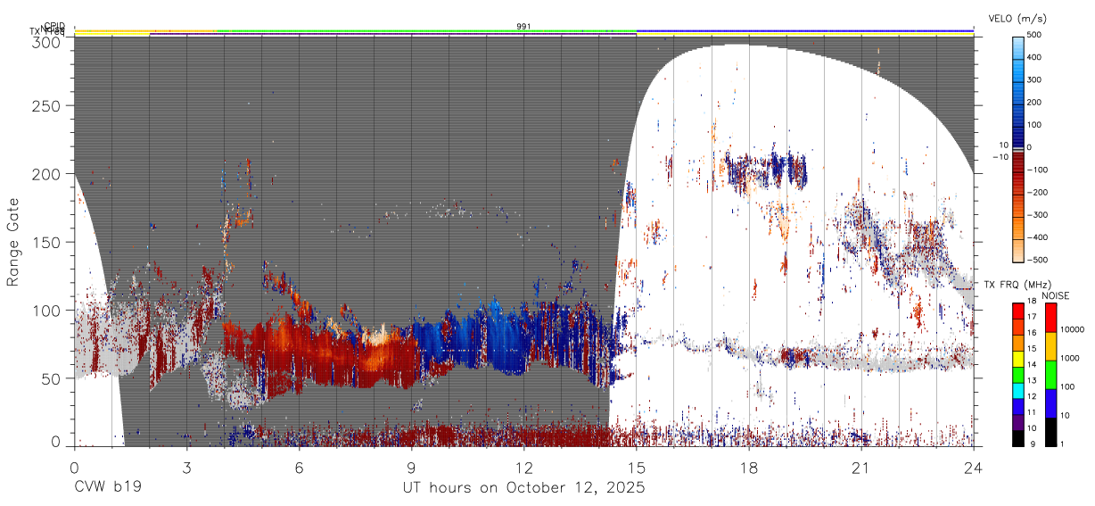Click the 150 tick on Range Gate axis
Screen dimensions: 1095x506
[x=46, y=243]
